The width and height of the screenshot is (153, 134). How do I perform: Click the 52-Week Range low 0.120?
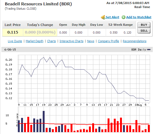(x=127, y=32)
